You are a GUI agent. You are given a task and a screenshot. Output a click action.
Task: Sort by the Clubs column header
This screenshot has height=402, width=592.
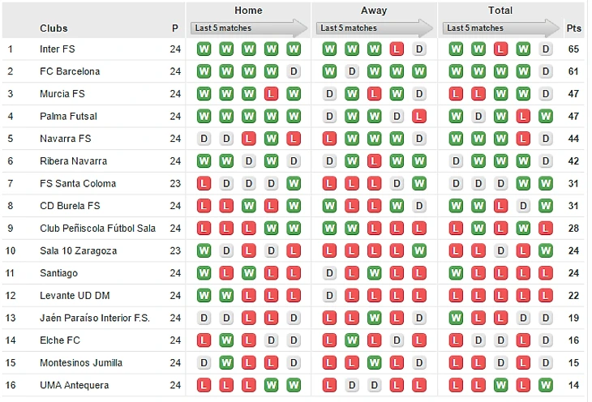(54, 28)
